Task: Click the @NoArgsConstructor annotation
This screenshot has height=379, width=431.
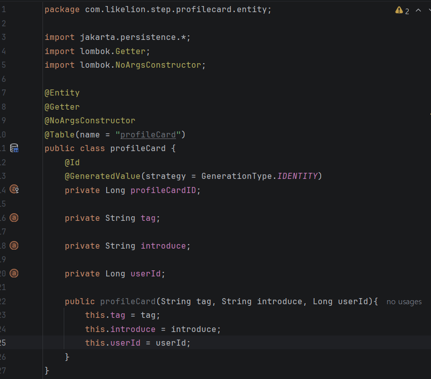Action: coord(90,121)
